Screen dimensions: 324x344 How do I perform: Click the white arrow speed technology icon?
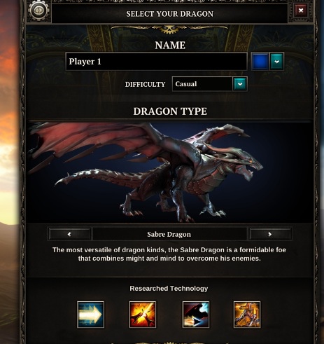point(90,315)
